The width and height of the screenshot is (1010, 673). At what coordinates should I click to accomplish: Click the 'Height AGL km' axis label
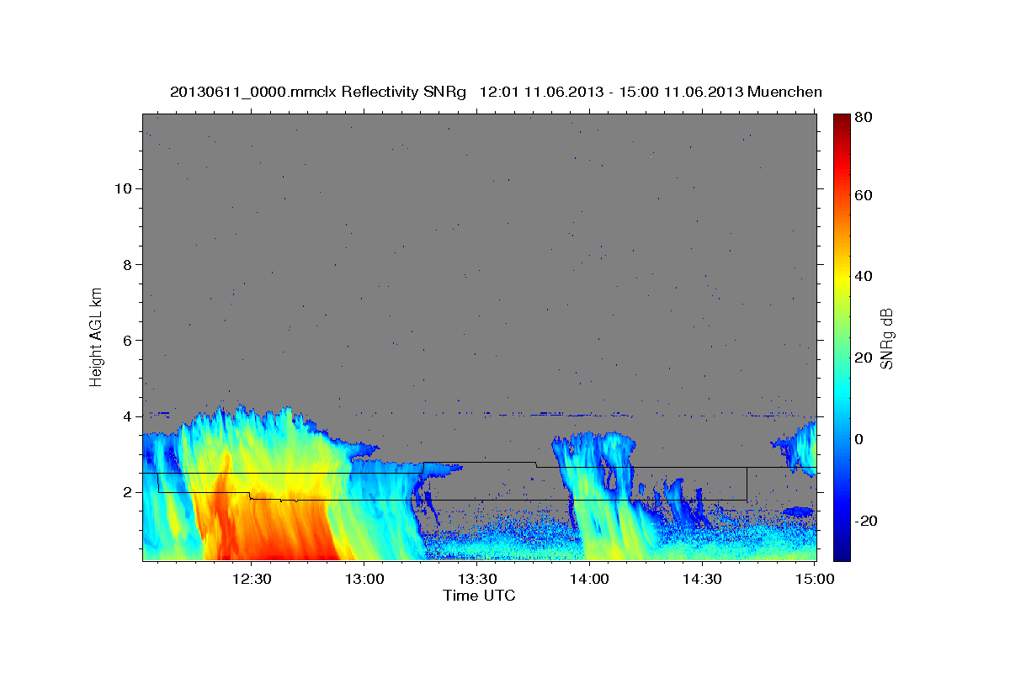[97, 337]
